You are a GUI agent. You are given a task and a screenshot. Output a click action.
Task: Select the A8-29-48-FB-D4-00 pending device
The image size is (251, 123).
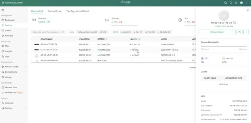(114, 61)
